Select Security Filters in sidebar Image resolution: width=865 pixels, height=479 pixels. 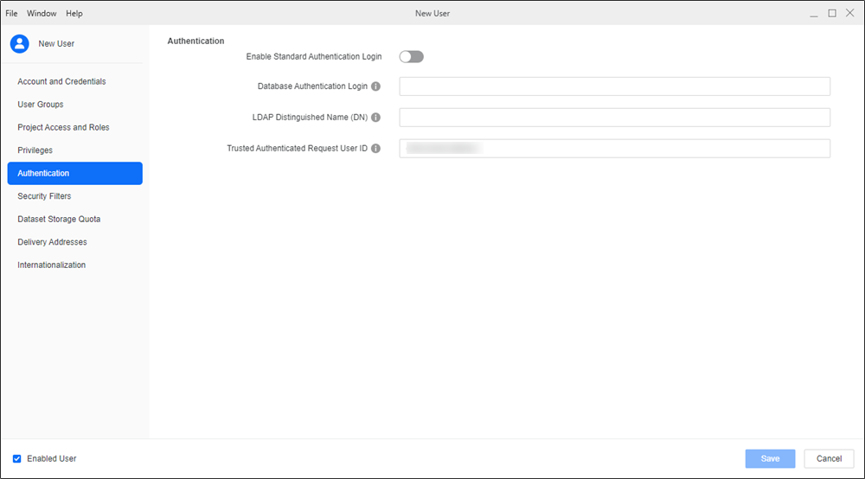coord(44,196)
